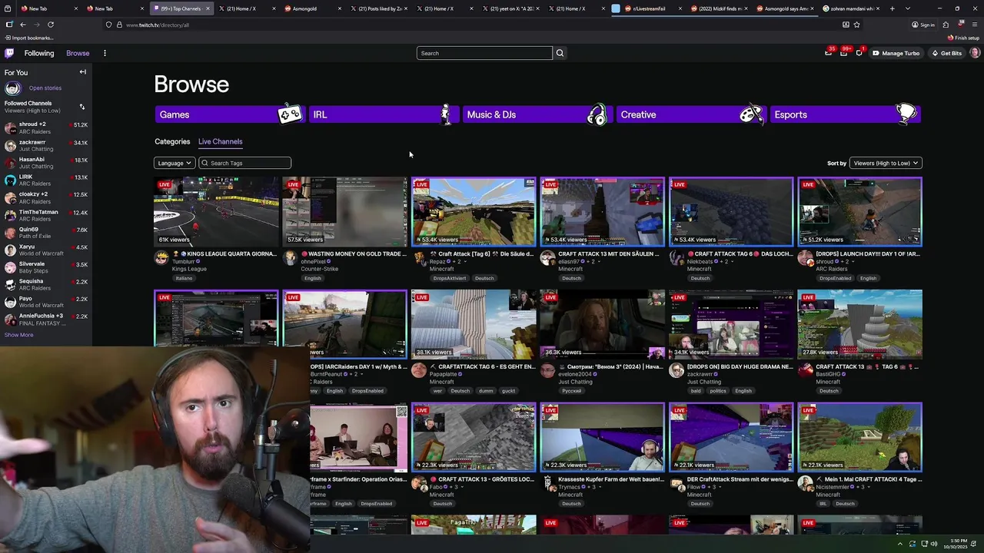
Task: Open Silvervale in followed channels
Action: pos(46,267)
